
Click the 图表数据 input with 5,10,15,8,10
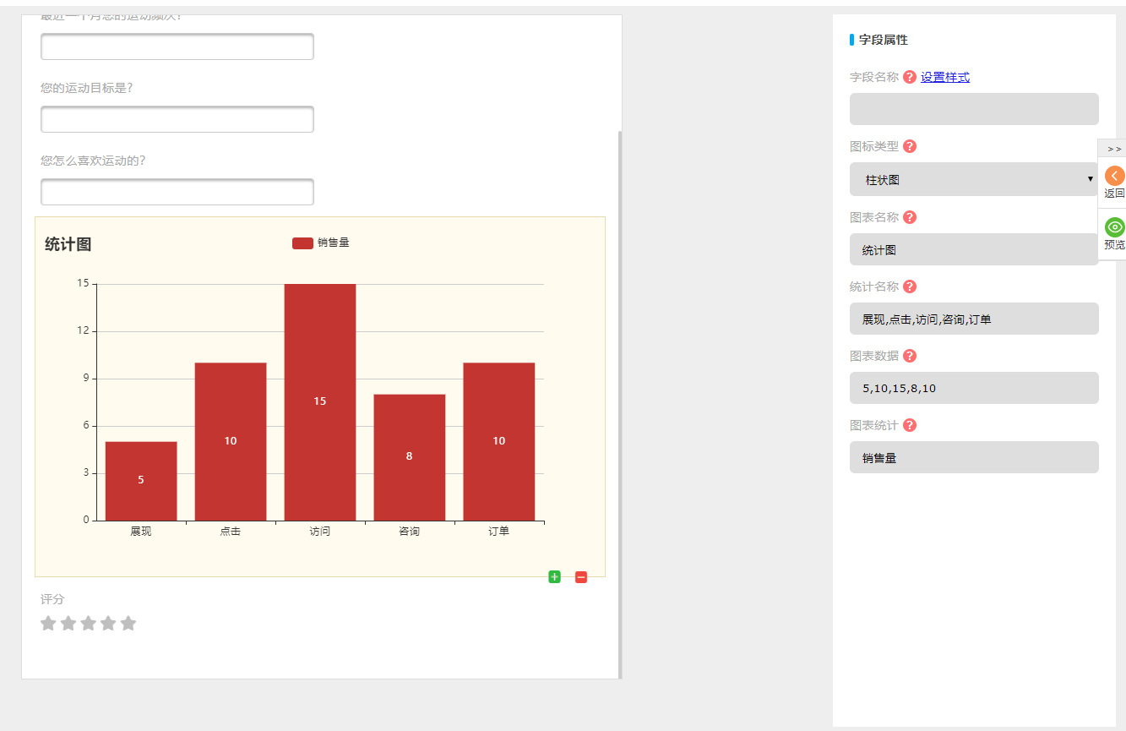(x=974, y=388)
